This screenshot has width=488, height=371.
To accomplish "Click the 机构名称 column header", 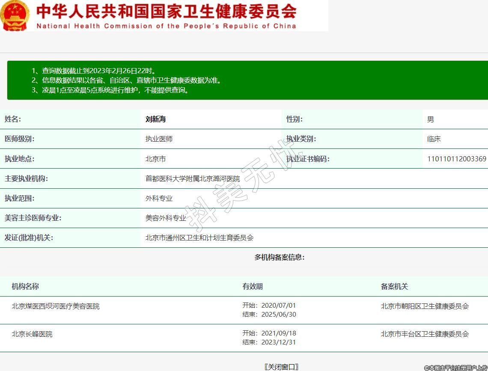I will point(25,286).
